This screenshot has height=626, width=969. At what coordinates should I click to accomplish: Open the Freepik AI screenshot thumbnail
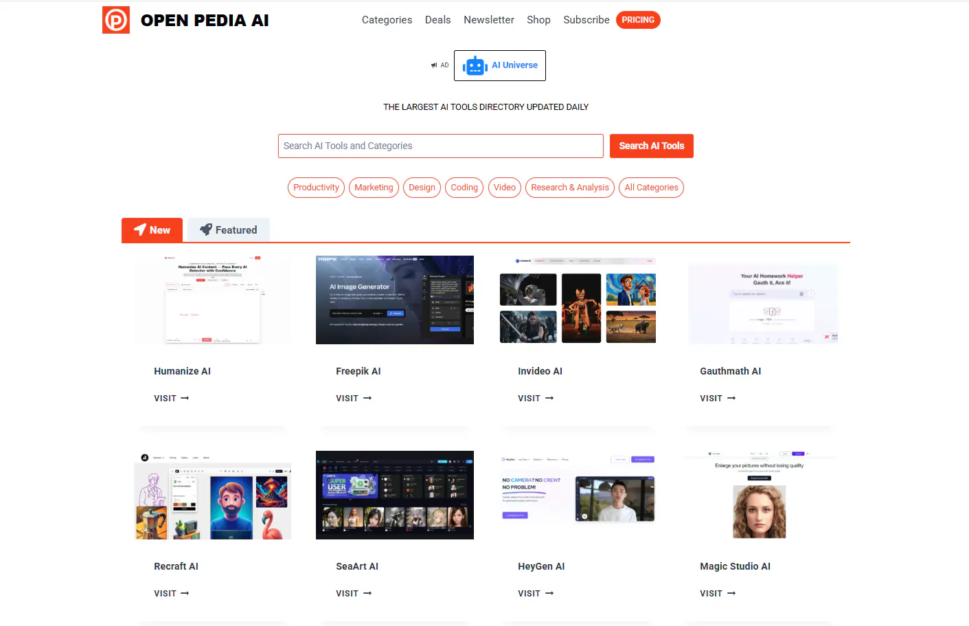click(x=395, y=300)
